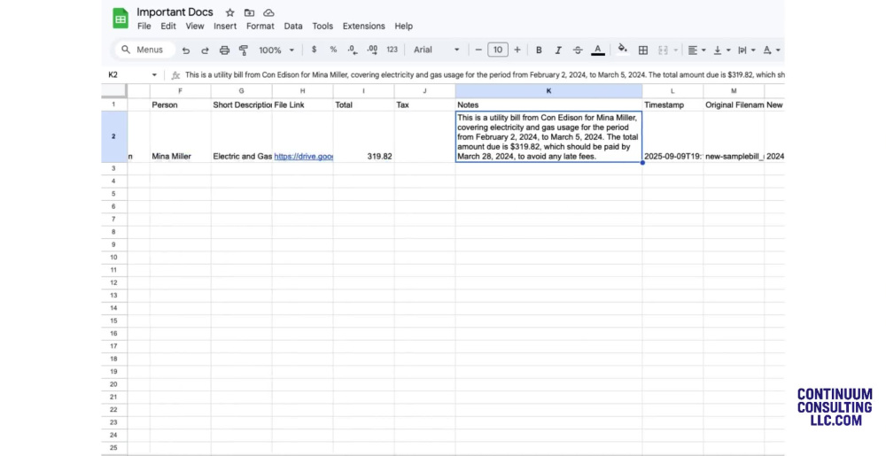Screen dimensions: 886x456
Task: Select the 319.82 total cell
Action: tap(363, 136)
